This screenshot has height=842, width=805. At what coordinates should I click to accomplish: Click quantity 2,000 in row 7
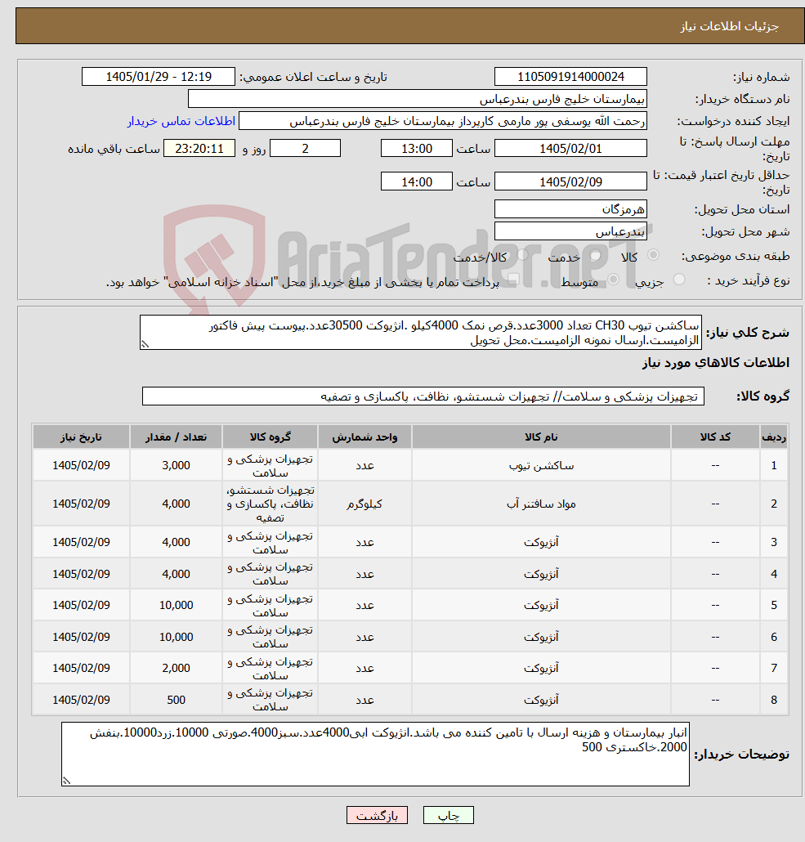(x=176, y=668)
